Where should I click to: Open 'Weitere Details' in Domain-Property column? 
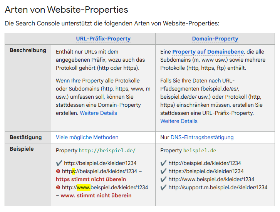pyautogui.click(x=179, y=121)
